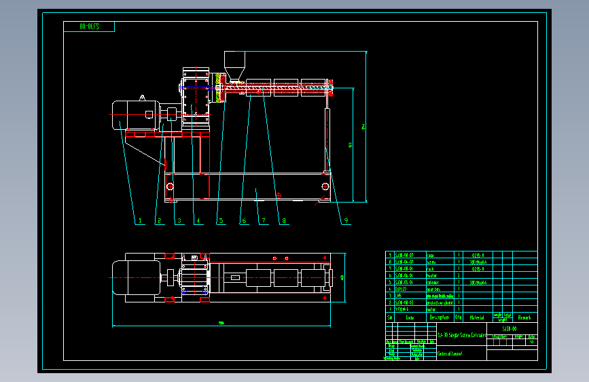Viewport: 589px width, 382px height.
Task: Click the Q235-A material in the cage row
Action: 478,256
